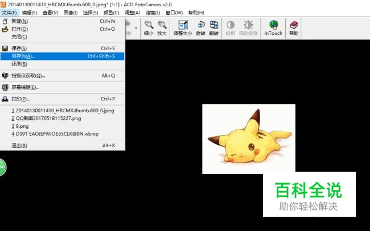Click the printer icon beside 打印(P)

(5, 99)
